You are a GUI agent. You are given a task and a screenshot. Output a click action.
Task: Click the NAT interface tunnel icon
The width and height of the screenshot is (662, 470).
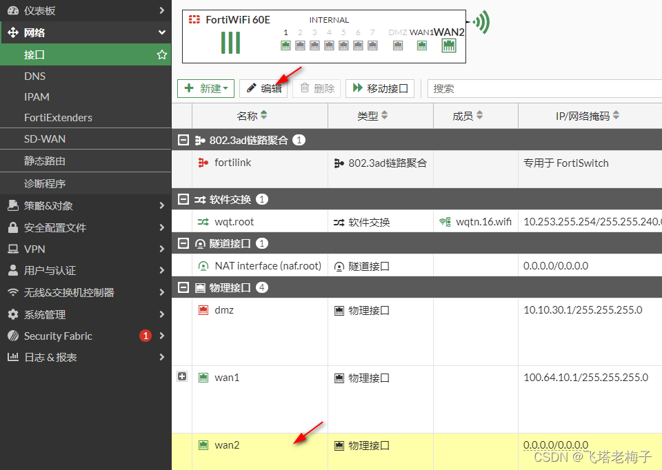203,266
